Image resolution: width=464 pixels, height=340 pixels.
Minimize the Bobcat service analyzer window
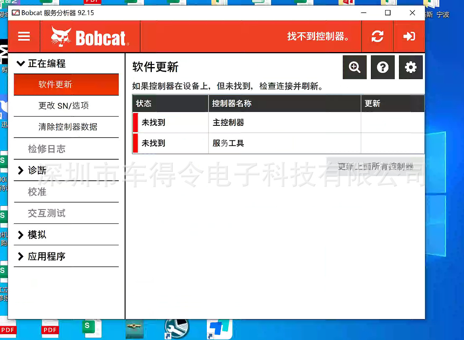(364, 13)
